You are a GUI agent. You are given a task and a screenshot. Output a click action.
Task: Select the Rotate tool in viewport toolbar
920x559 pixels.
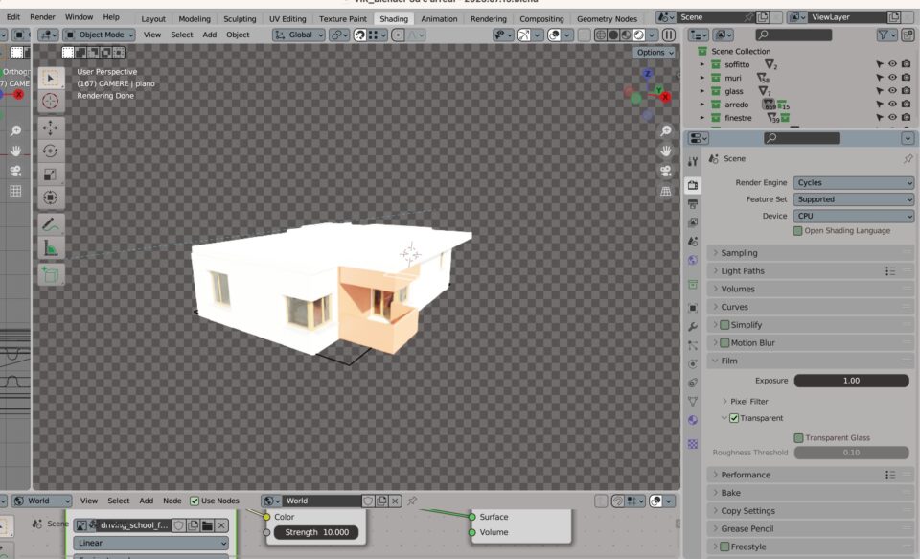click(x=51, y=151)
